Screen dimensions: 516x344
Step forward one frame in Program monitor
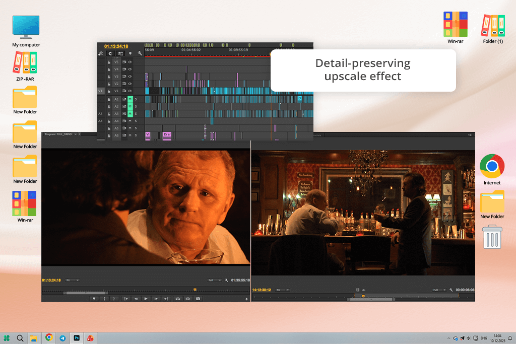click(x=156, y=299)
